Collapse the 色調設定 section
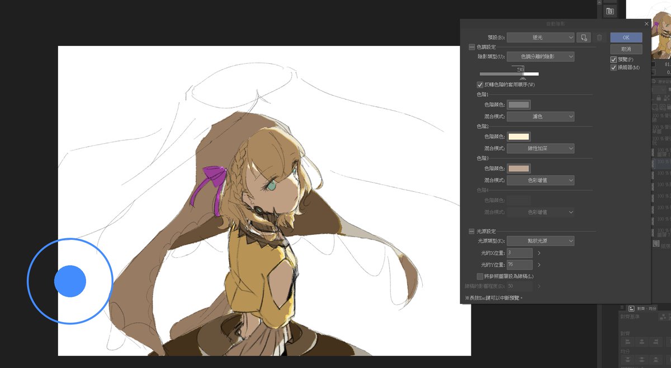Viewport: 671px width, 368px height. point(472,47)
